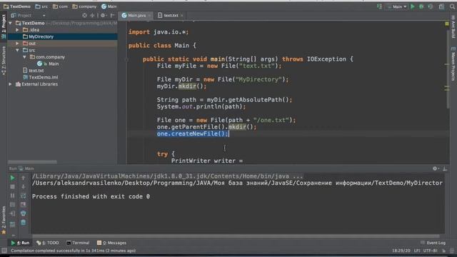Rerun Main in the Run panel

click(x=13, y=178)
